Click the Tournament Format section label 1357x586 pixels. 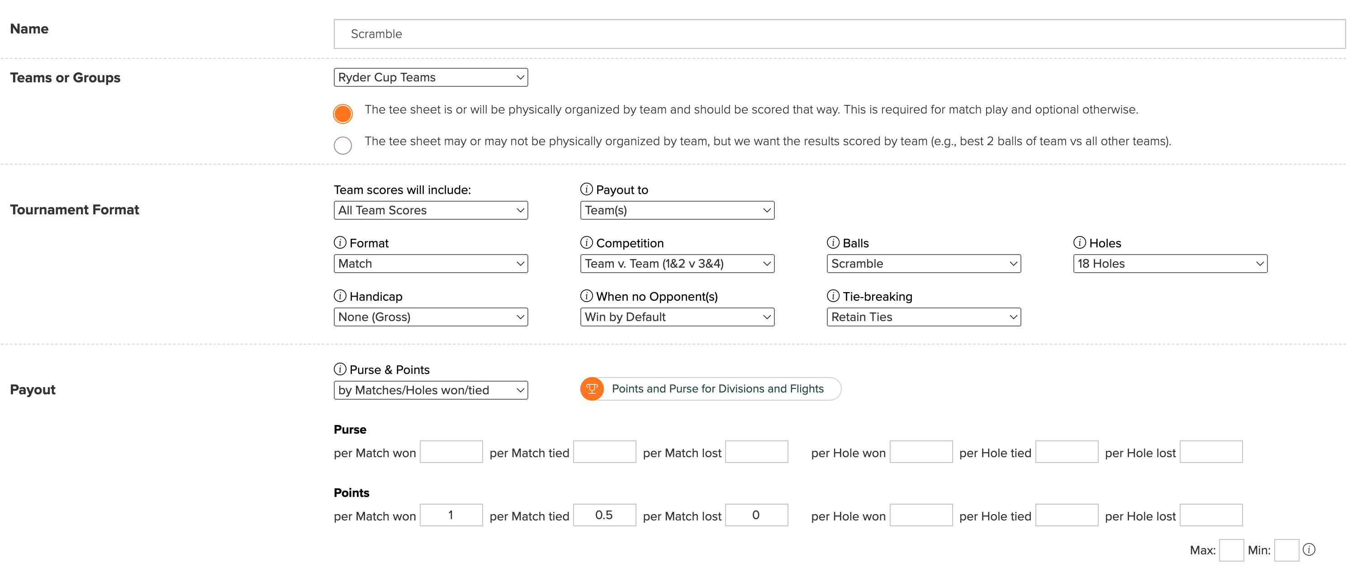click(x=74, y=209)
